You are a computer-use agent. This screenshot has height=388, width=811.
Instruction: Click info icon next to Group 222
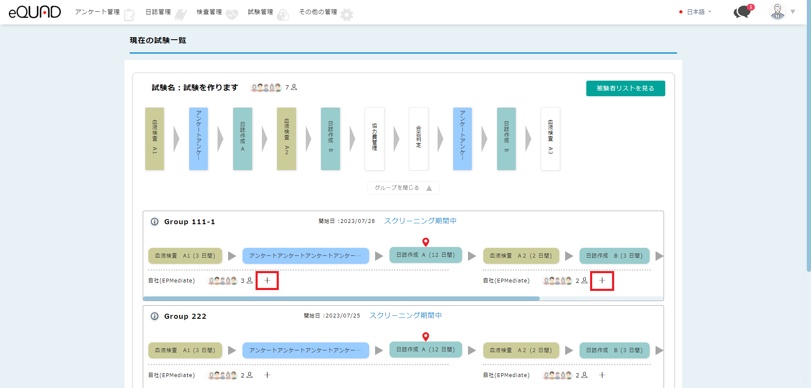pos(155,316)
